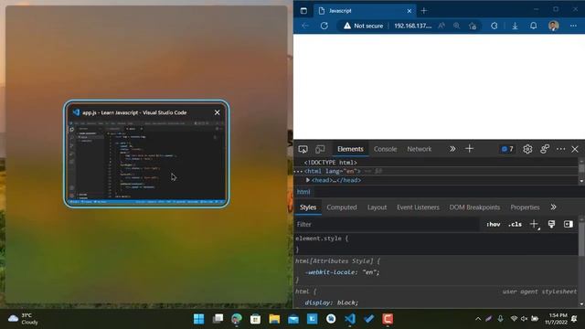Go back in the browser

[x=305, y=26]
